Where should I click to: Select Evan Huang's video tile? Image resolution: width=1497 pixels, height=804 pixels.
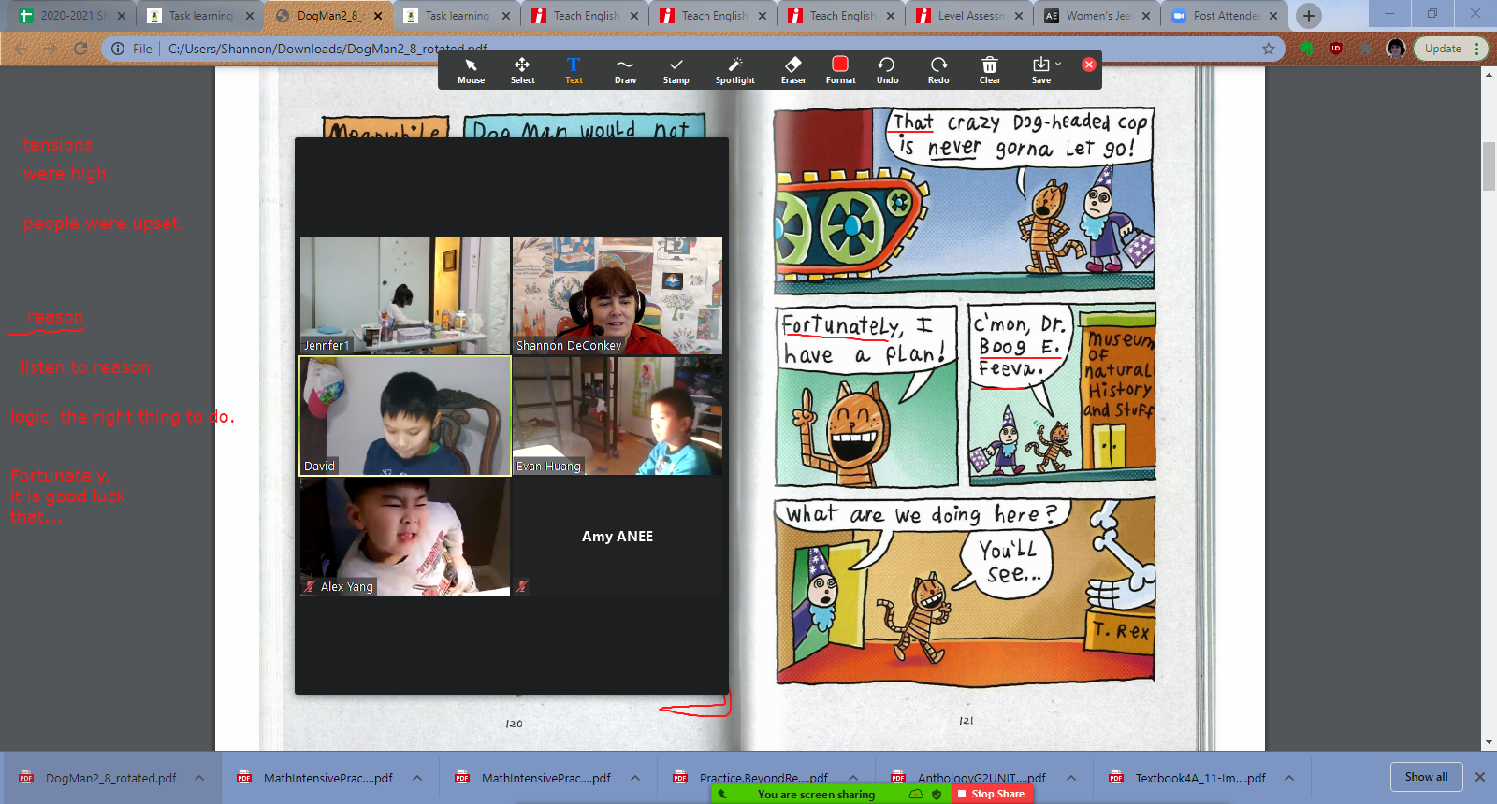tap(618, 416)
